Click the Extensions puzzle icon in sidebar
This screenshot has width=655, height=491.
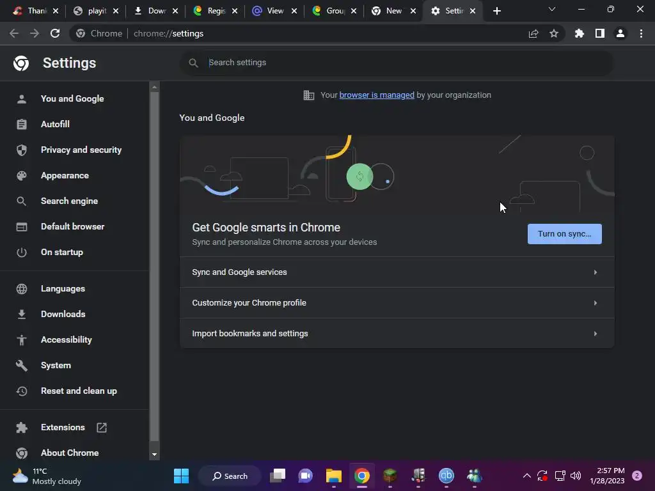[22, 428]
